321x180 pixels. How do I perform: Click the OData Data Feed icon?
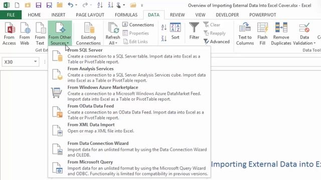pos(57,112)
